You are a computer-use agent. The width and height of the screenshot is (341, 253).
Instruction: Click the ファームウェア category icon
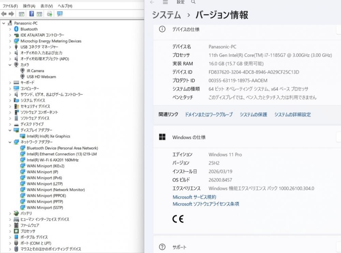pos(16,225)
